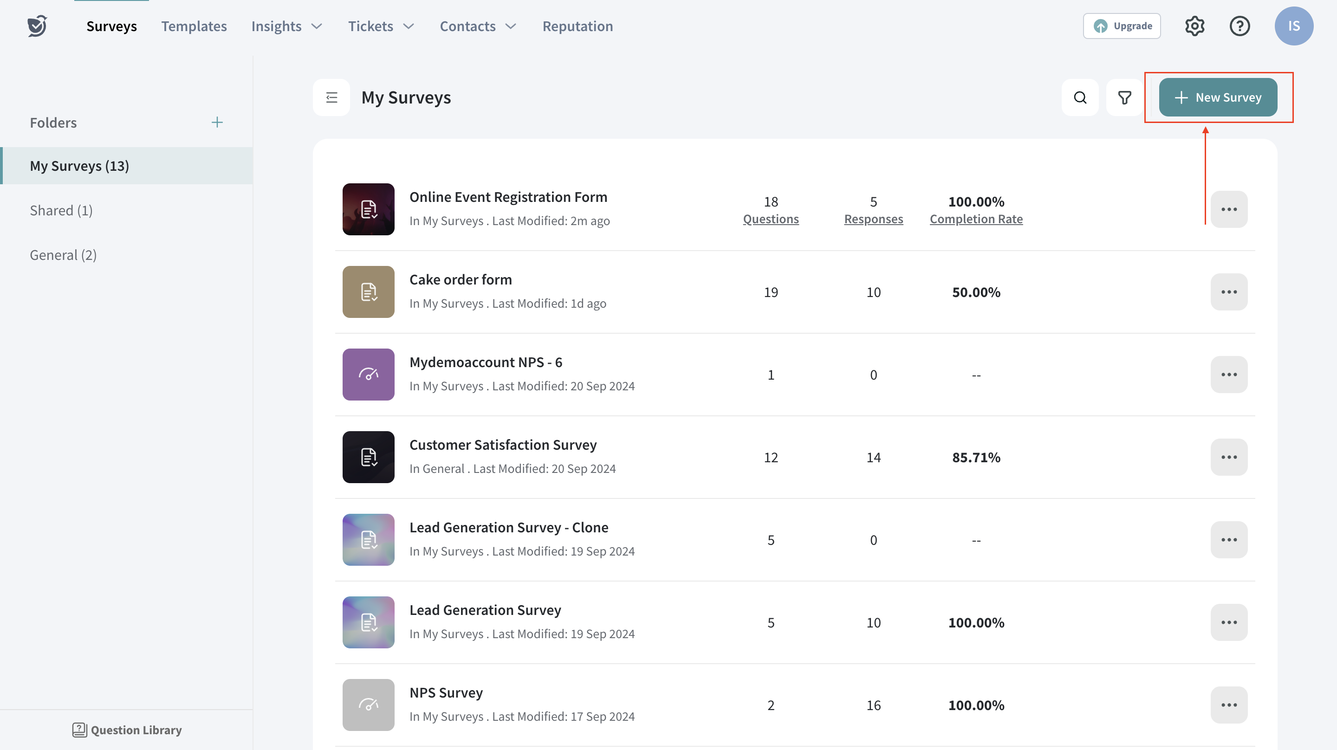
Task: Select the Shared (1) folder
Action: click(x=61, y=210)
